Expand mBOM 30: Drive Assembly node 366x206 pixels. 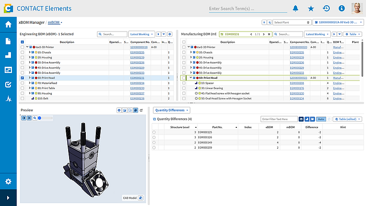pos(191,62)
